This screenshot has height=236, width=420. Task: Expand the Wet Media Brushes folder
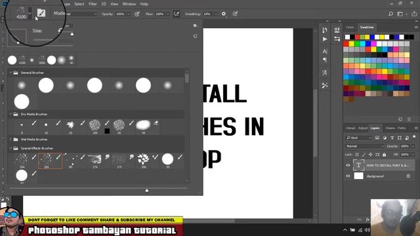coord(10,140)
